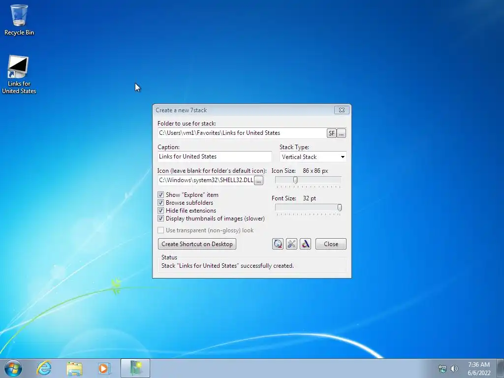This screenshot has width=504, height=378.
Task: Click in the Folder to use path field
Action: (242, 133)
